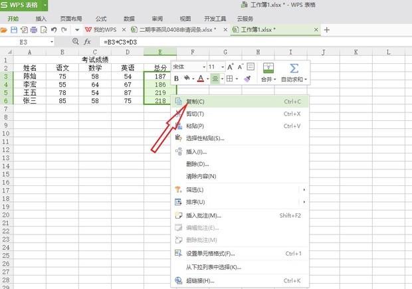Image resolution: width=412 pixels, height=289 pixels.
Task: Open the 审阅 ribbon tab
Action: pyautogui.click(x=157, y=19)
